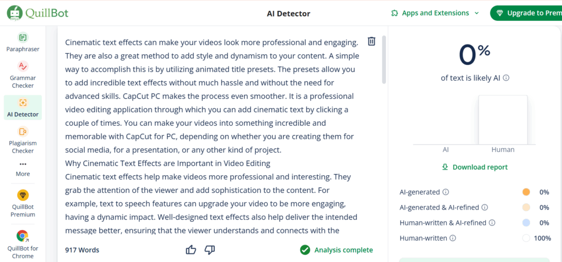Open the Paraphraser tool icon
Screen dimensions: 562x262
(23, 37)
